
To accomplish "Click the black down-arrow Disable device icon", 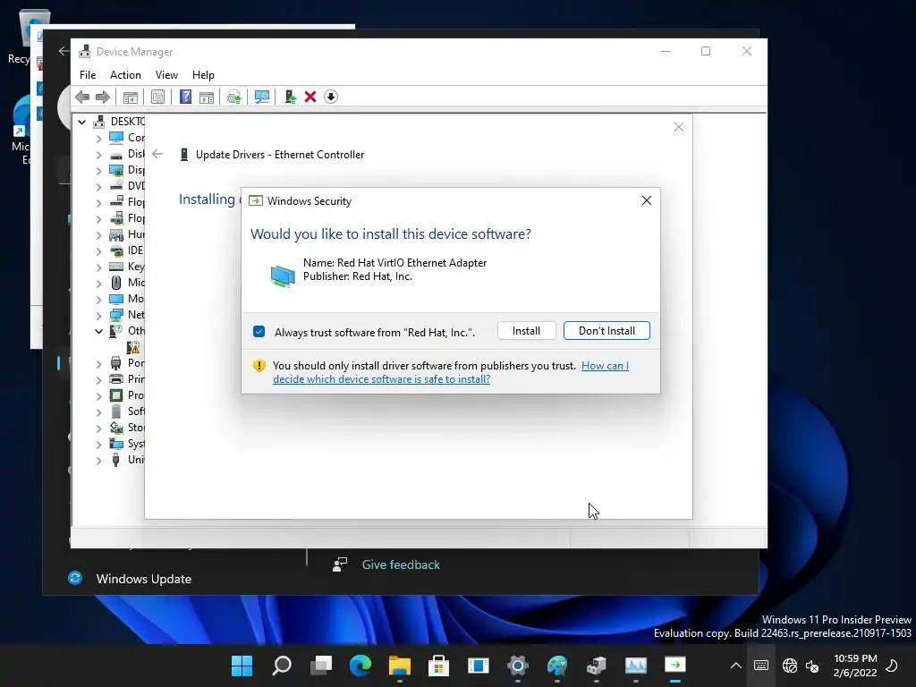I will click(x=331, y=97).
